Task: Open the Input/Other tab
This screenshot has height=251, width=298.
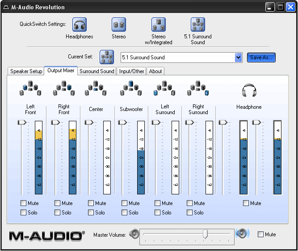Action: tap(131, 71)
